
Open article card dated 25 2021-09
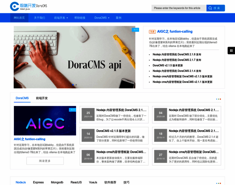coord(114,115)
